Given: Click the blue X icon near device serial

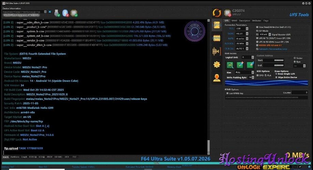Looking at the screenshot, I should click(x=50, y=12).
